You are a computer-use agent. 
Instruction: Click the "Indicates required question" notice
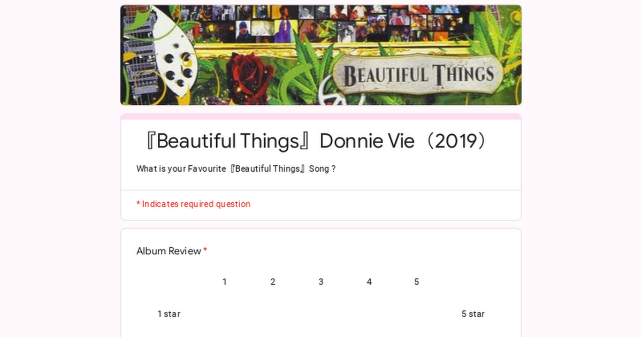click(193, 204)
